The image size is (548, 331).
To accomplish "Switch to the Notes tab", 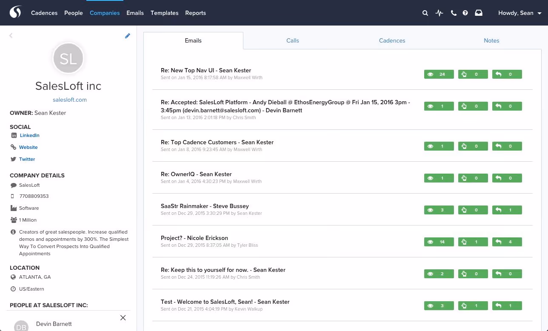I will click(491, 41).
